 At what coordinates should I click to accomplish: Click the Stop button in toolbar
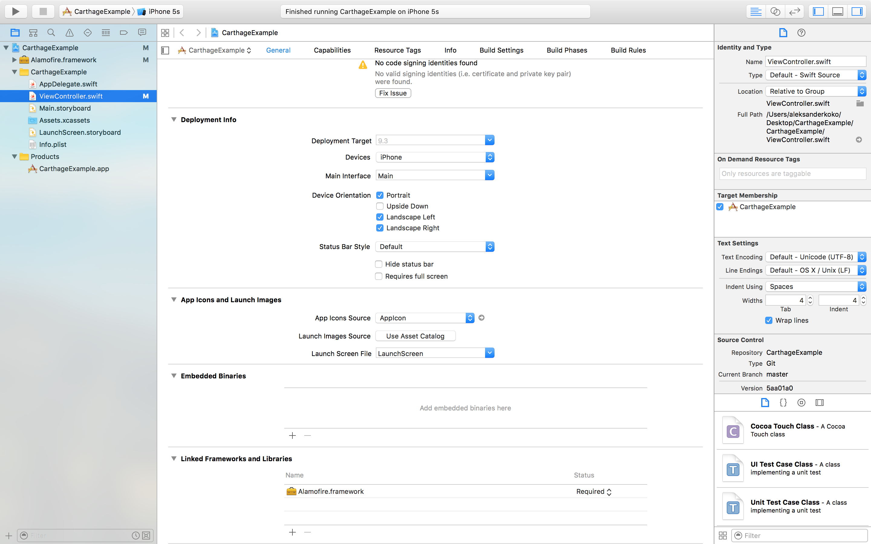(x=43, y=11)
